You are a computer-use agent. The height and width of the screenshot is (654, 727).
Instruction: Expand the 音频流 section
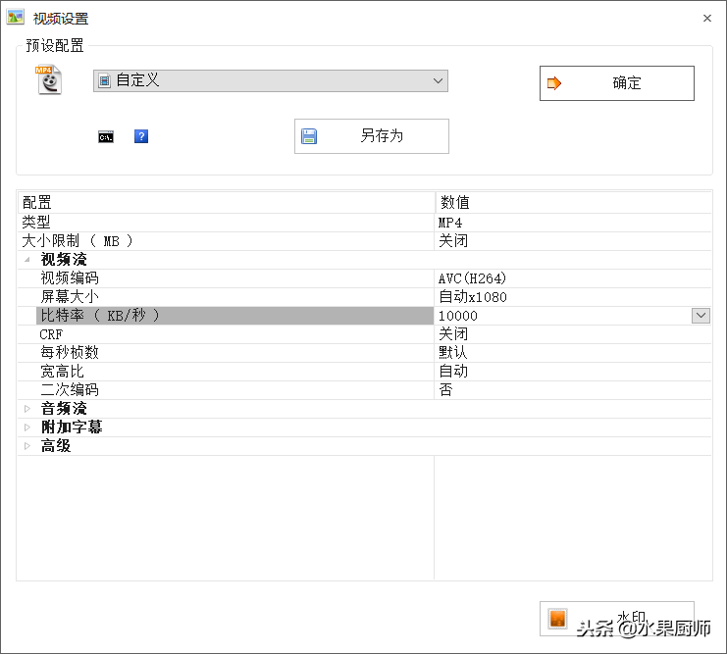[27, 408]
